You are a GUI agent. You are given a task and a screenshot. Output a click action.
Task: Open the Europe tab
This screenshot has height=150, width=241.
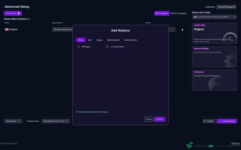pyautogui.click(x=99, y=40)
